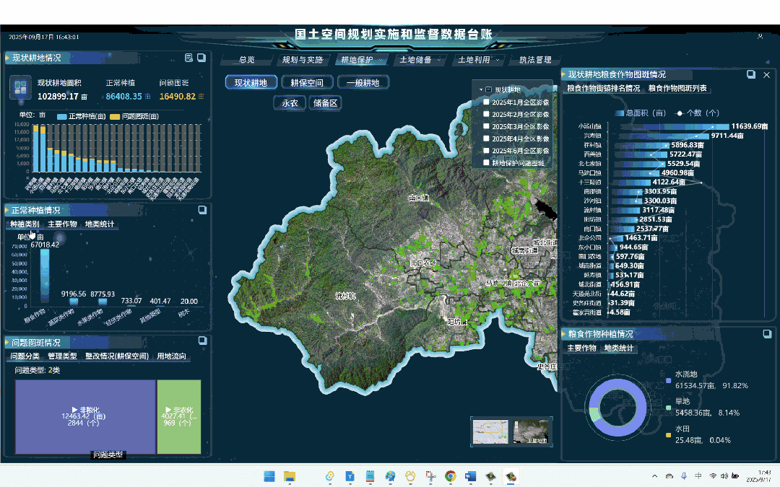This screenshot has height=487, width=780.
Task: Enable the 2025年1月全区影像 layer checkbox
Action: click(487, 102)
